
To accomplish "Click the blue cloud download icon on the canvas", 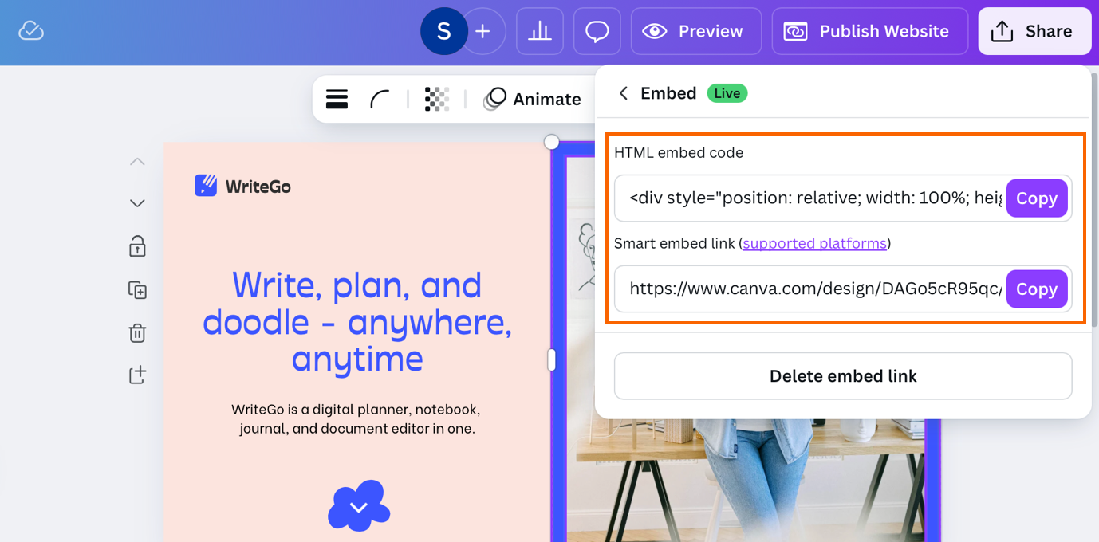I will click(x=359, y=505).
